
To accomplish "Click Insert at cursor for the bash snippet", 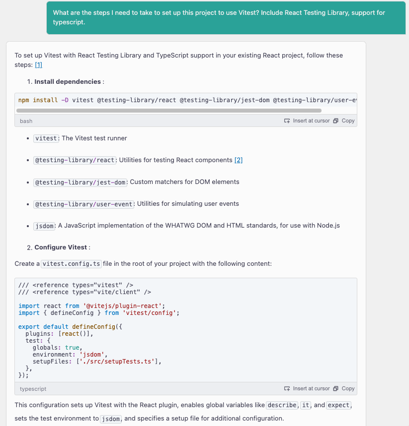I will [x=307, y=121].
